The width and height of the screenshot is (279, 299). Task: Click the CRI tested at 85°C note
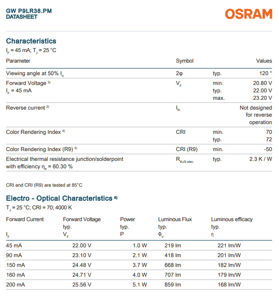[44, 185]
